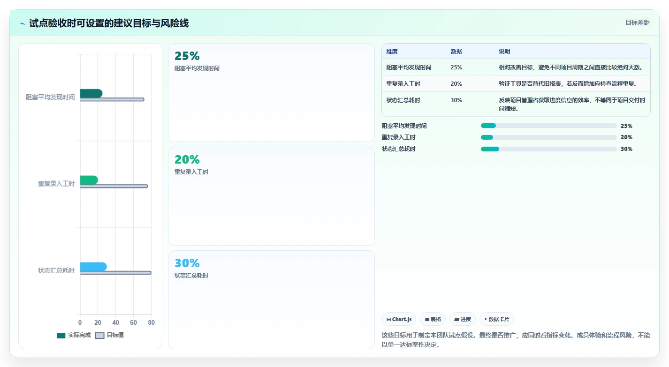
Task: Click the 数据 column header
Action: tap(456, 52)
